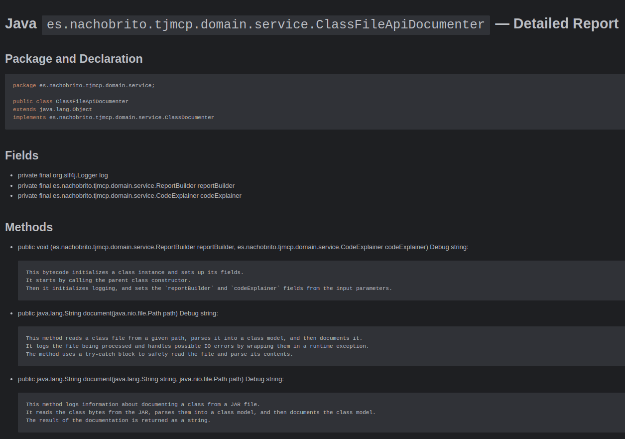Select the ClassFileApiDocumenter class name badge

[x=265, y=24]
